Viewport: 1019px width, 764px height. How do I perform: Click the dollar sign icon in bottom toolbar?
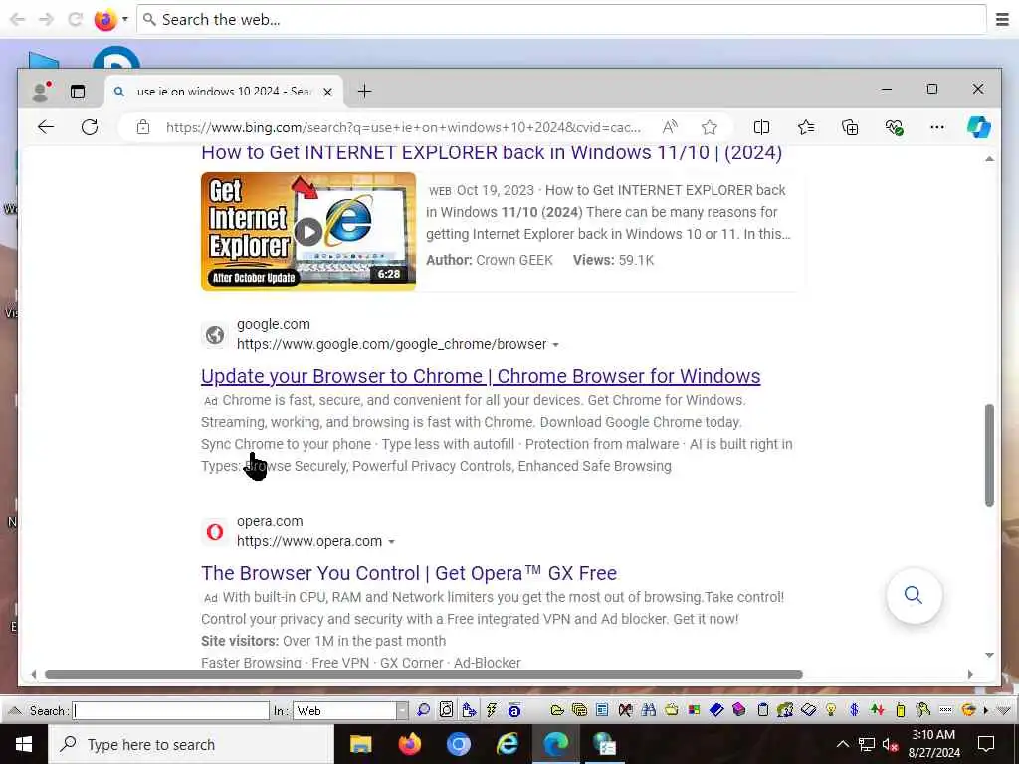[x=854, y=710]
